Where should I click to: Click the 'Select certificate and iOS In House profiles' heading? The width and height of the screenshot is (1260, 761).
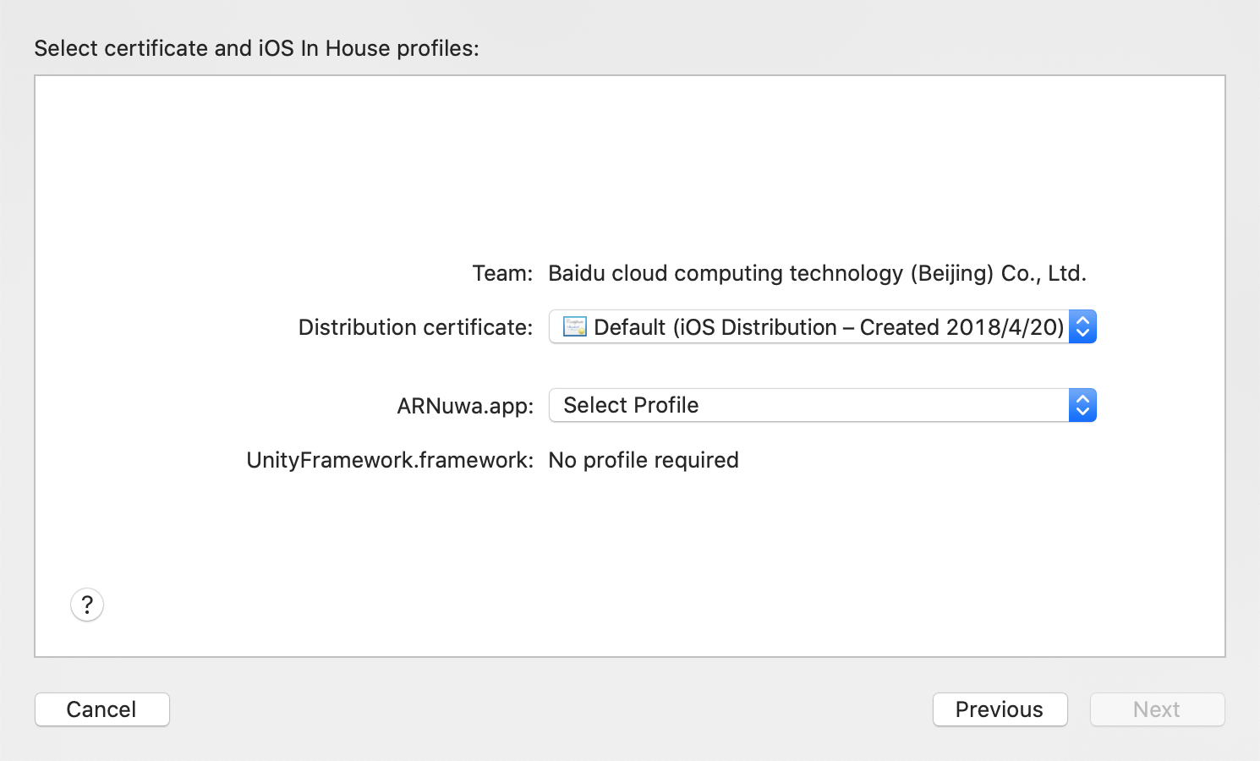point(256,48)
